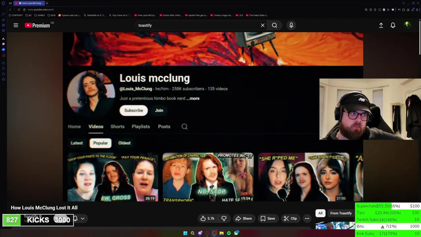The height and width of the screenshot is (237, 421).
Task: Open the Xbox app on the taskbar
Action: pos(236,233)
